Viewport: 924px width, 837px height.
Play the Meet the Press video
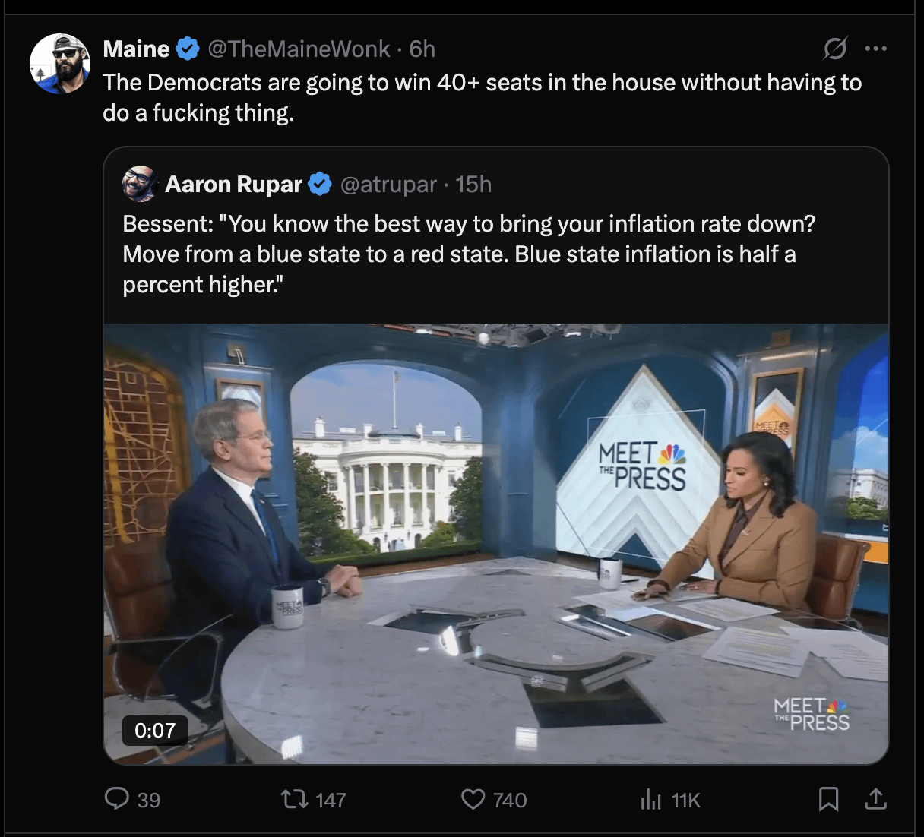tap(495, 543)
